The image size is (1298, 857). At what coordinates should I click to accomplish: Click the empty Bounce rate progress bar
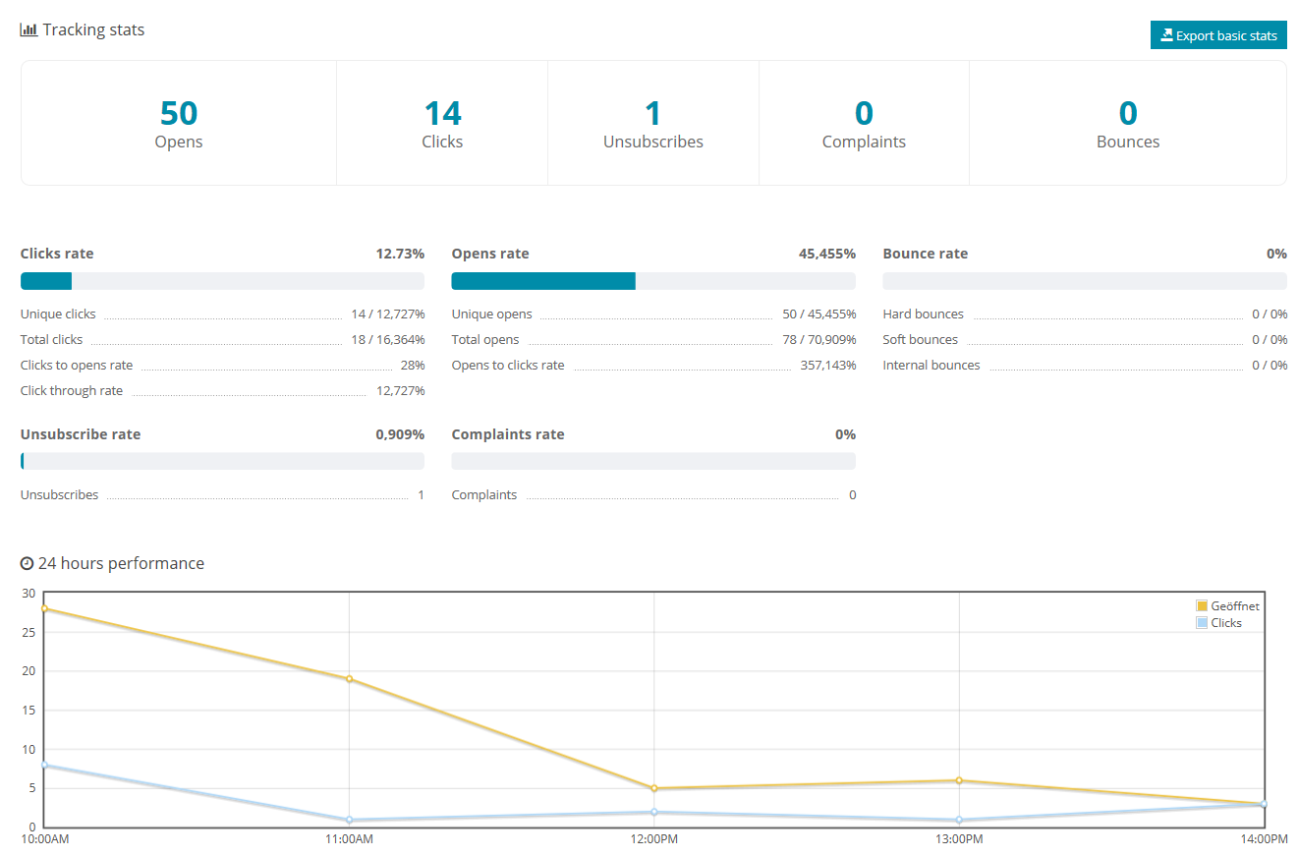click(x=1084, y=281)
